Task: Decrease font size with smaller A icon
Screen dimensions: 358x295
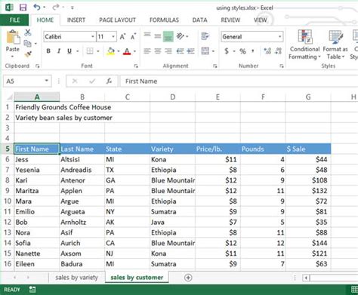Action: [133, 37]
